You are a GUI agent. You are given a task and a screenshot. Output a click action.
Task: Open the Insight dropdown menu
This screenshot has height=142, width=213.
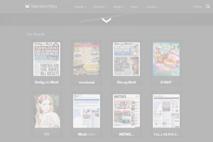pyautogui.click(x=119, y=7)
